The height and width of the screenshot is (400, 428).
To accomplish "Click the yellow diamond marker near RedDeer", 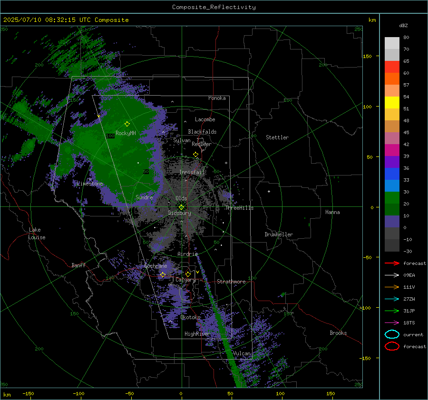I will tap(195, 155).
